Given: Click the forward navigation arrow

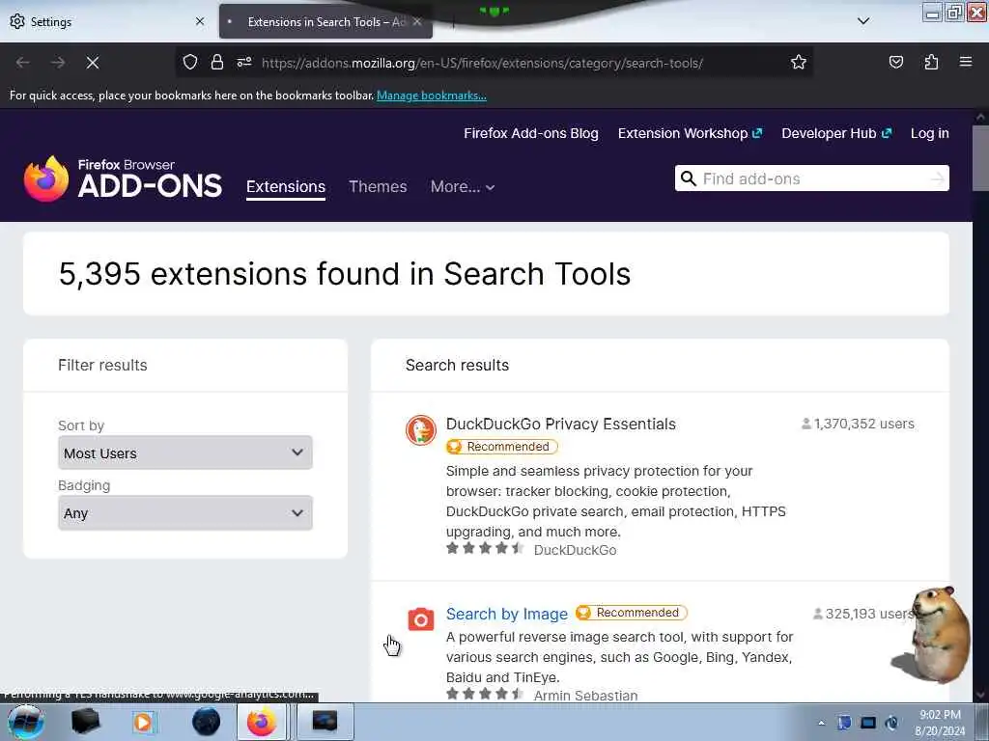Looking at the screenshot, I should [58, 63].
